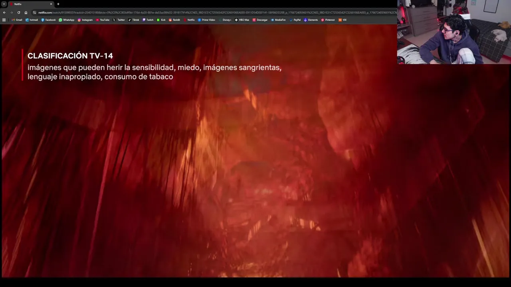Open the Prime Video bookmark
The image size is (511, 287).
coord(206,20)
